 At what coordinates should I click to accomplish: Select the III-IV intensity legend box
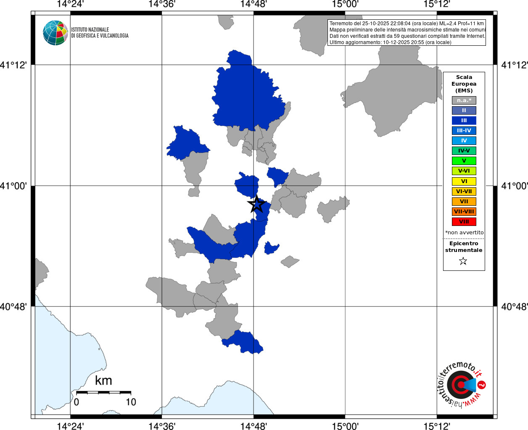coord(464,131)
